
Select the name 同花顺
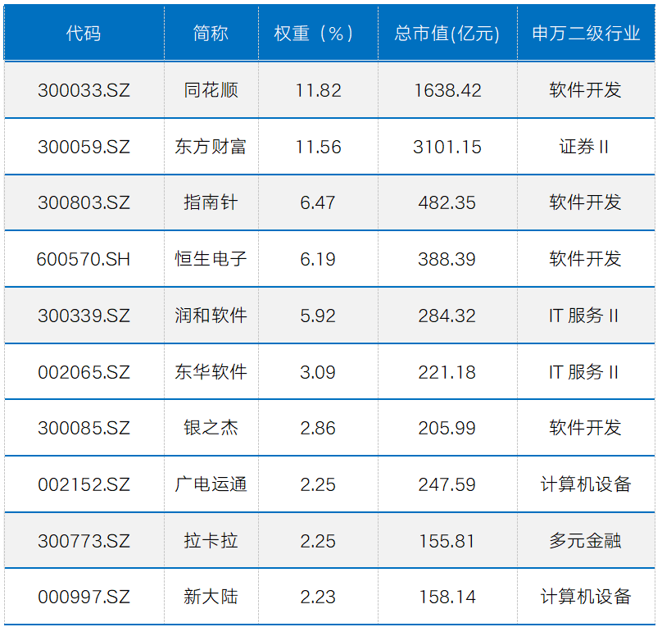point(211,90)
